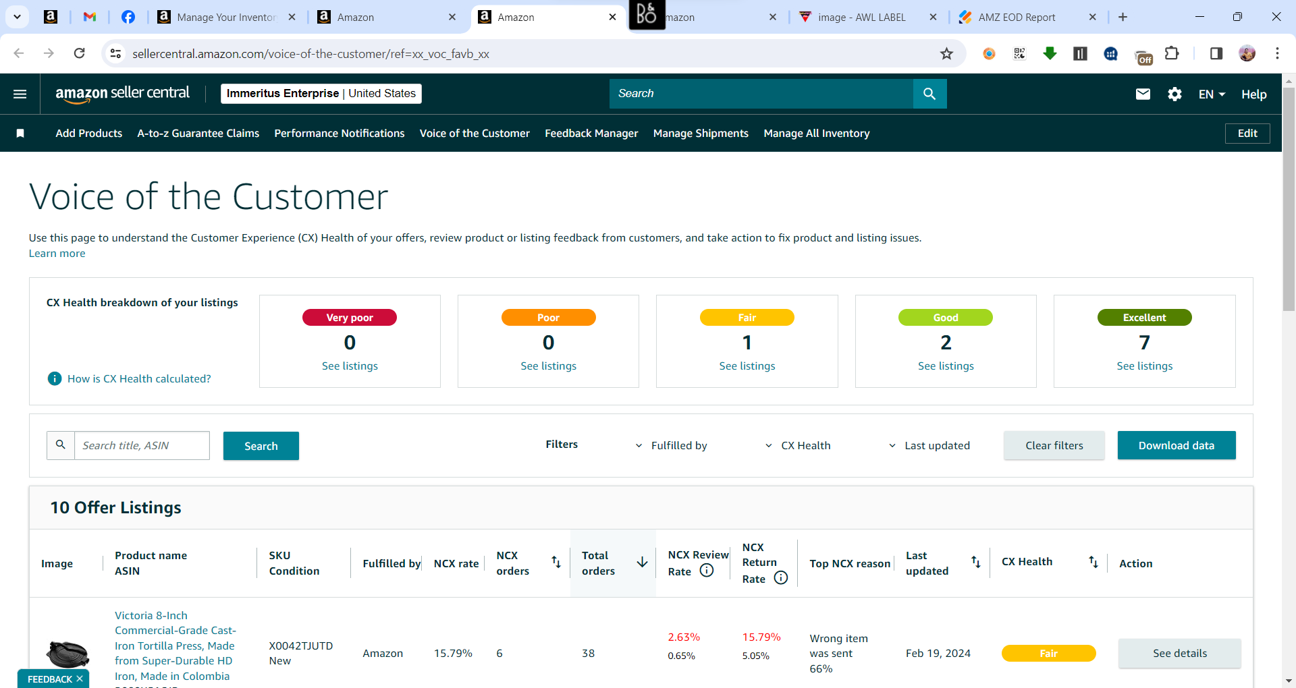Click the QR code extension icon

tap(1019, 53)
